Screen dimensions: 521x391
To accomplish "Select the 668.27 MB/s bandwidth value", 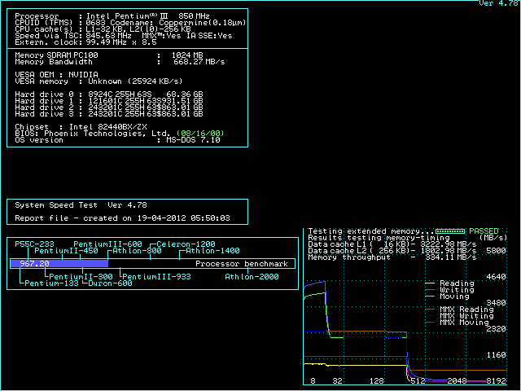I will pyautogui.click(x=199, y=62).
